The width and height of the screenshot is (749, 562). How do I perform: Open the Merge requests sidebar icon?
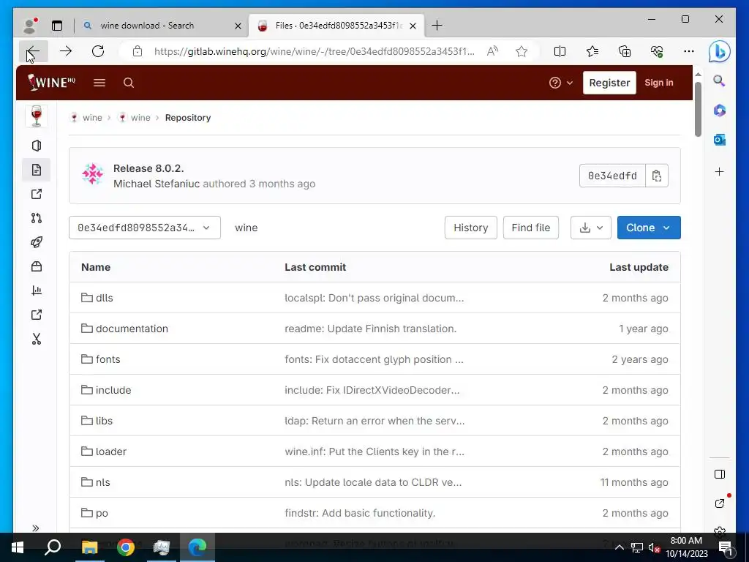pyautogui.click(x=37, y=218)
